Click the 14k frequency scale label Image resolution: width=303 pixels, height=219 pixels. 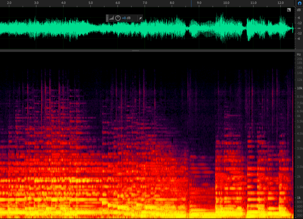(x=300, y=73)
